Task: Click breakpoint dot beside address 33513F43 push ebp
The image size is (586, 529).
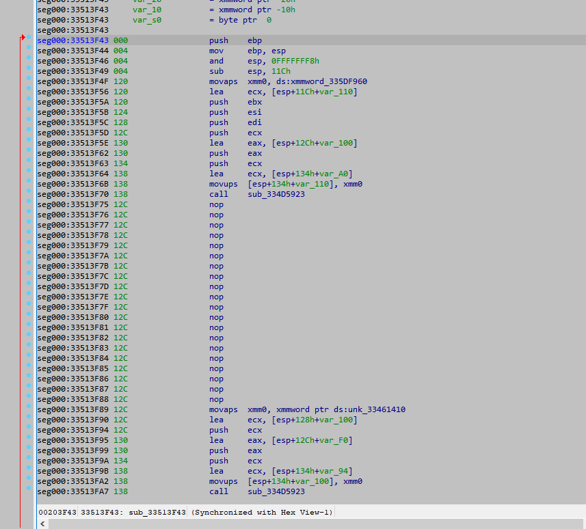Action: (29, 37)
